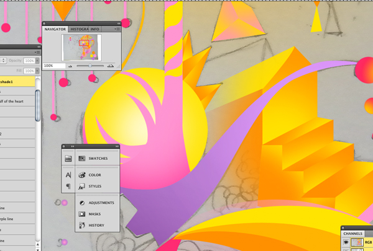Open the layer Fill dropdown arrow
The height and width of the screenshot is (251, 373).
pyautogui.click(x=37, y=71)
